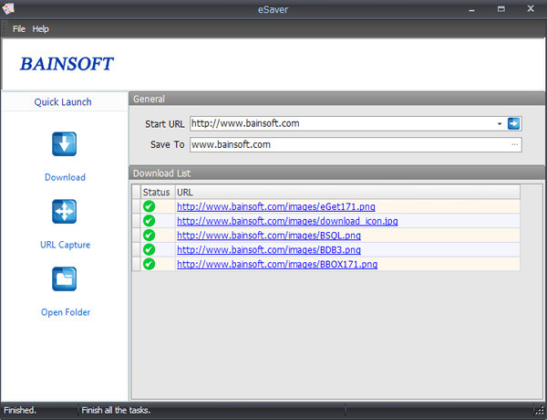
Task: Click the blue Go arrow beside Start URL
Action: click(513, 123)
